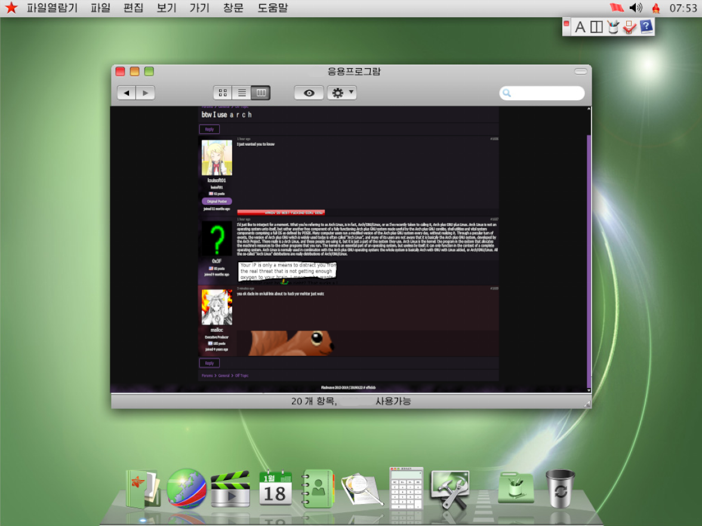Select the letter A tool in floating toolbar

580,27
